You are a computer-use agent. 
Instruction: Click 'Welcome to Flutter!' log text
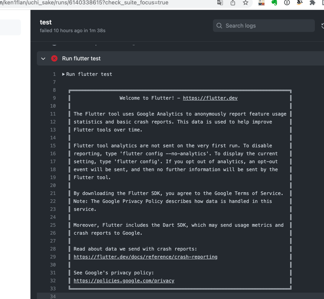(147, 98)
